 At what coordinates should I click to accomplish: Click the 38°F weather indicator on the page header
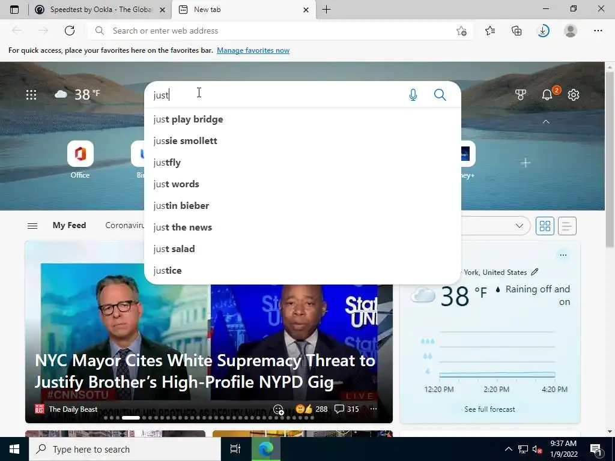[x=77, y=94]
